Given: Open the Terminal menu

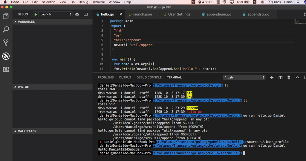Looking at the screenshot, I should click(98, 2).
